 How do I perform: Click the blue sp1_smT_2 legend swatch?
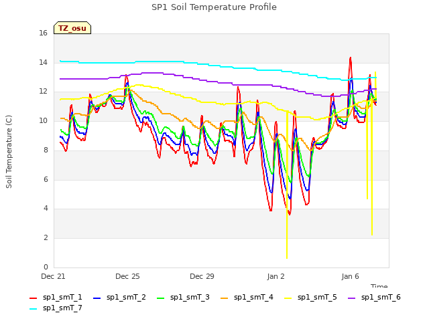97,298
